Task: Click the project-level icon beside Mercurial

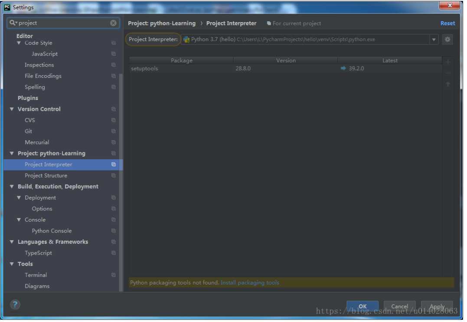Action: [114, 142]
